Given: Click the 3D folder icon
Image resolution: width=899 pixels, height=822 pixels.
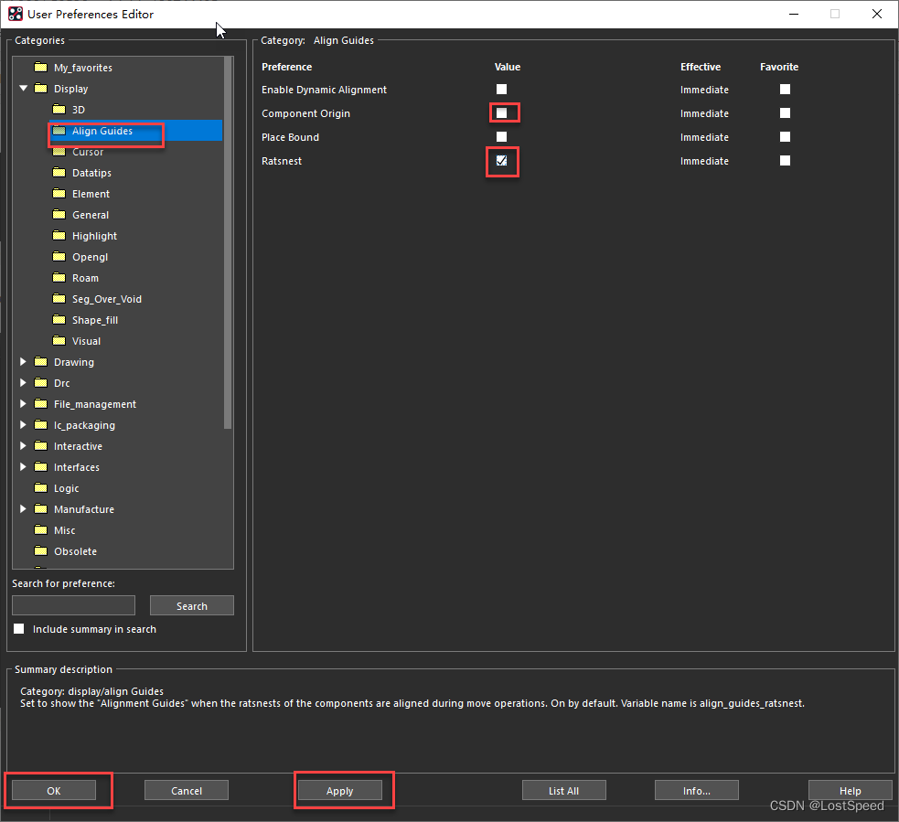Looking at the screenshot, I should tap(59, 110).
